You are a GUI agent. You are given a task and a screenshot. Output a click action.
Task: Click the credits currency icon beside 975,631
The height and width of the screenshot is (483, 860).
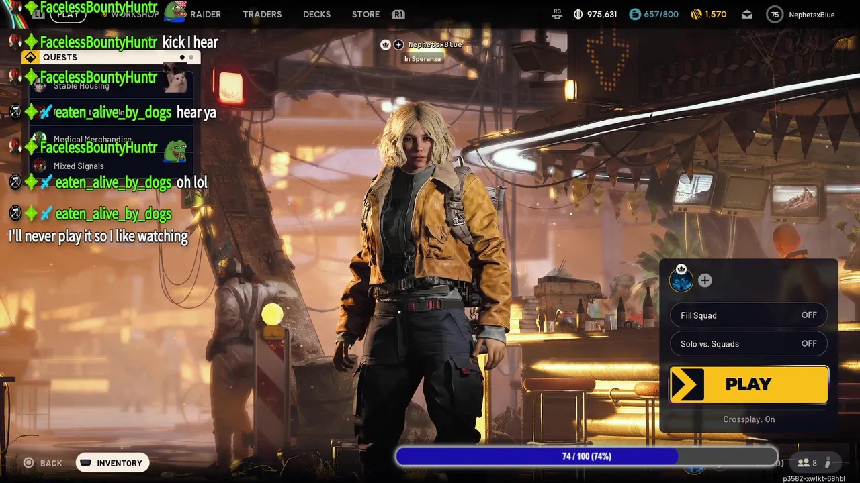578,14
